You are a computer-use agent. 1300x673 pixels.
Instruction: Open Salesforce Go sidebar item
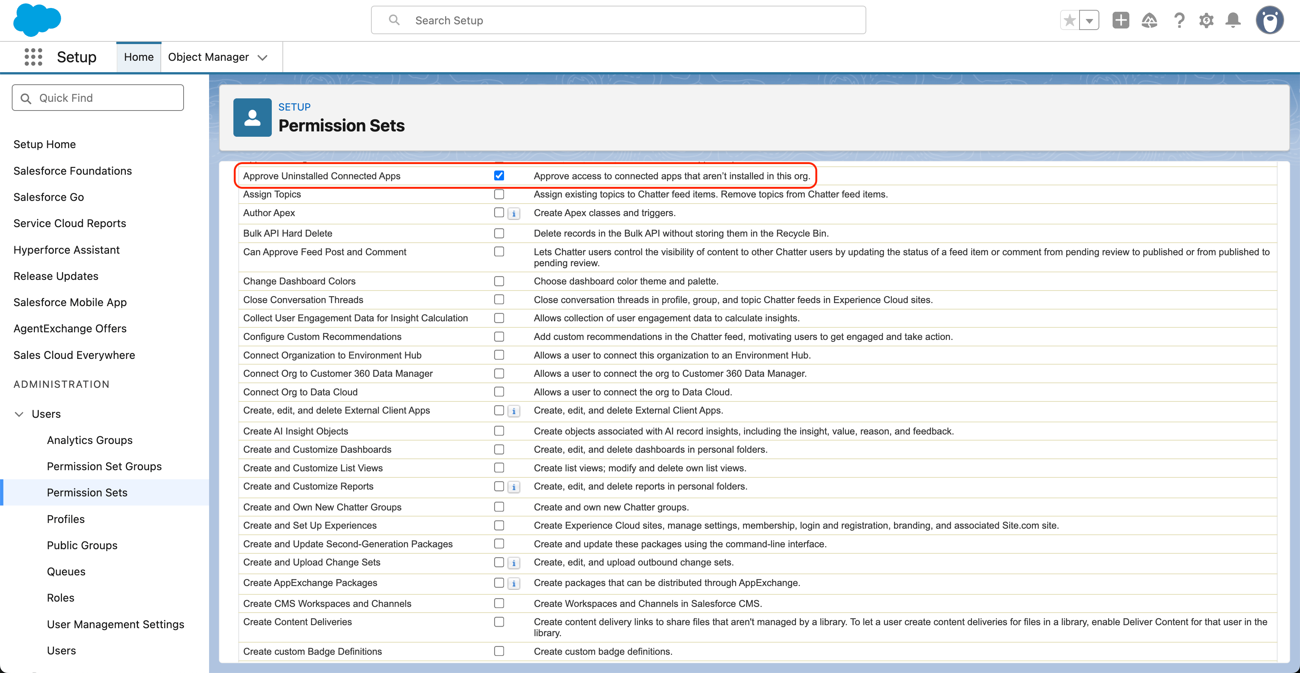point(48,197)
